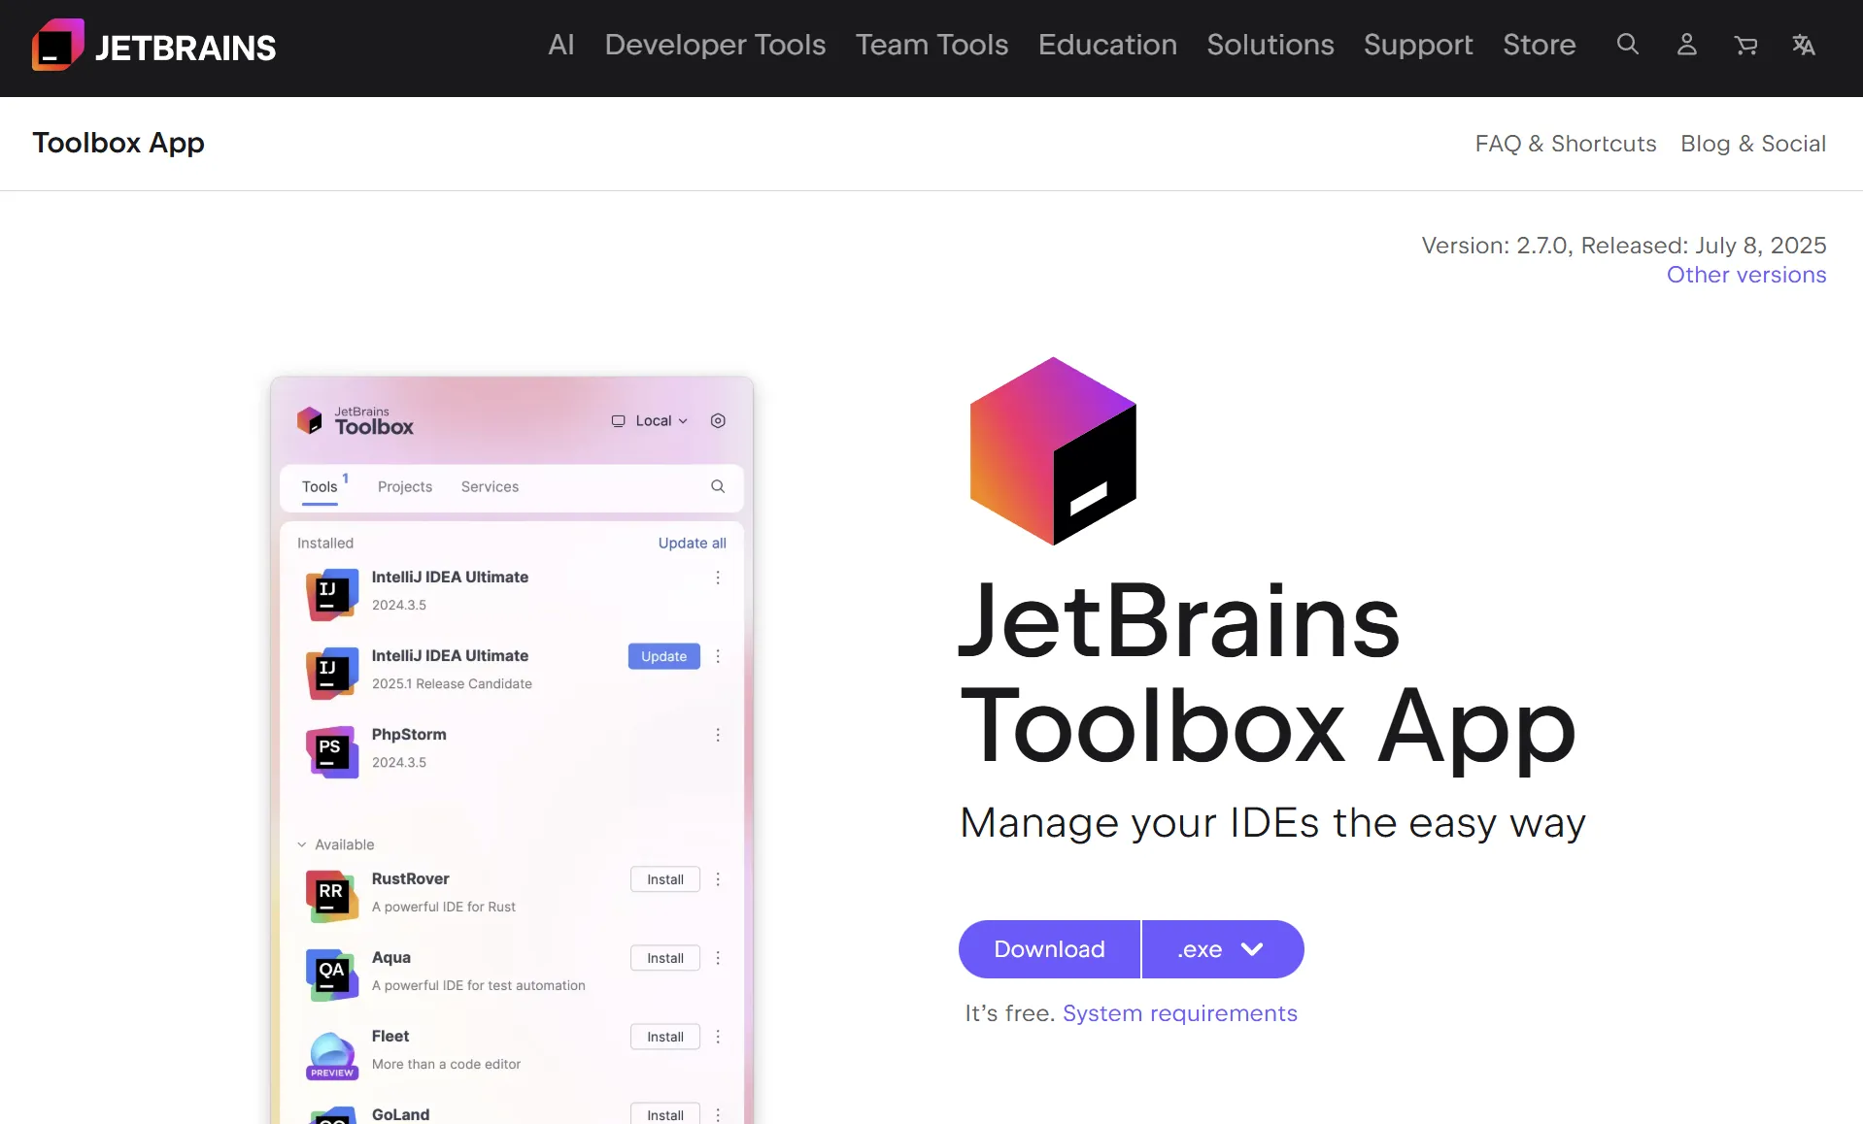The image size is (1863, 1124).
Task: Open the kebab menu next to PhpStorm
Action: pos(718,735)
